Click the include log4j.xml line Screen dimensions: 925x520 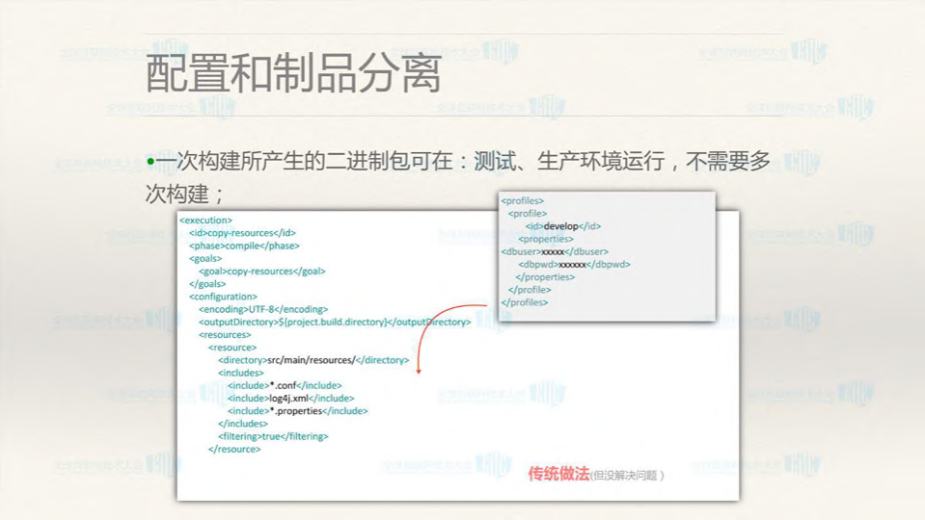pyautogui.click(x=291, y=398)
